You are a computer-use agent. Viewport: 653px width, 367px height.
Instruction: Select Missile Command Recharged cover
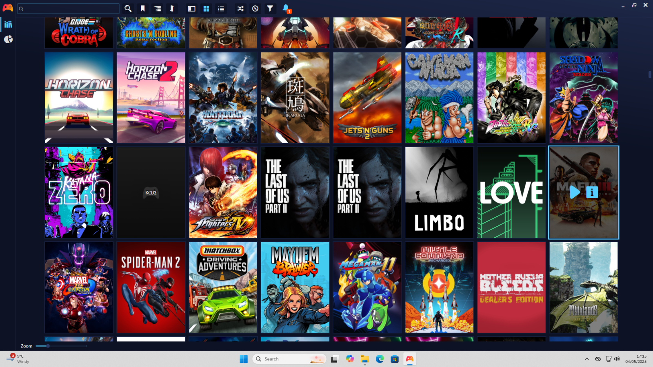(439, 287)
